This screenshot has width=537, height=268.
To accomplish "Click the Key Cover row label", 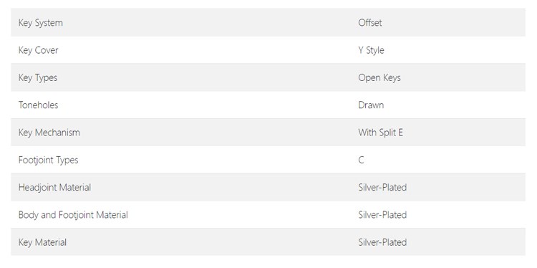I will (39, 50).
